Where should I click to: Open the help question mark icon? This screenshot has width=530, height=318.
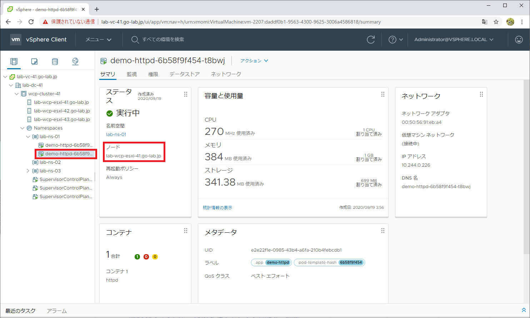coord(392,40)
